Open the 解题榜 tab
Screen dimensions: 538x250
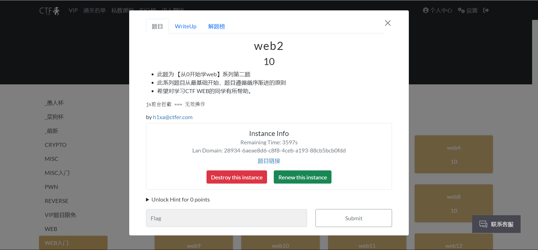[217, 26]
